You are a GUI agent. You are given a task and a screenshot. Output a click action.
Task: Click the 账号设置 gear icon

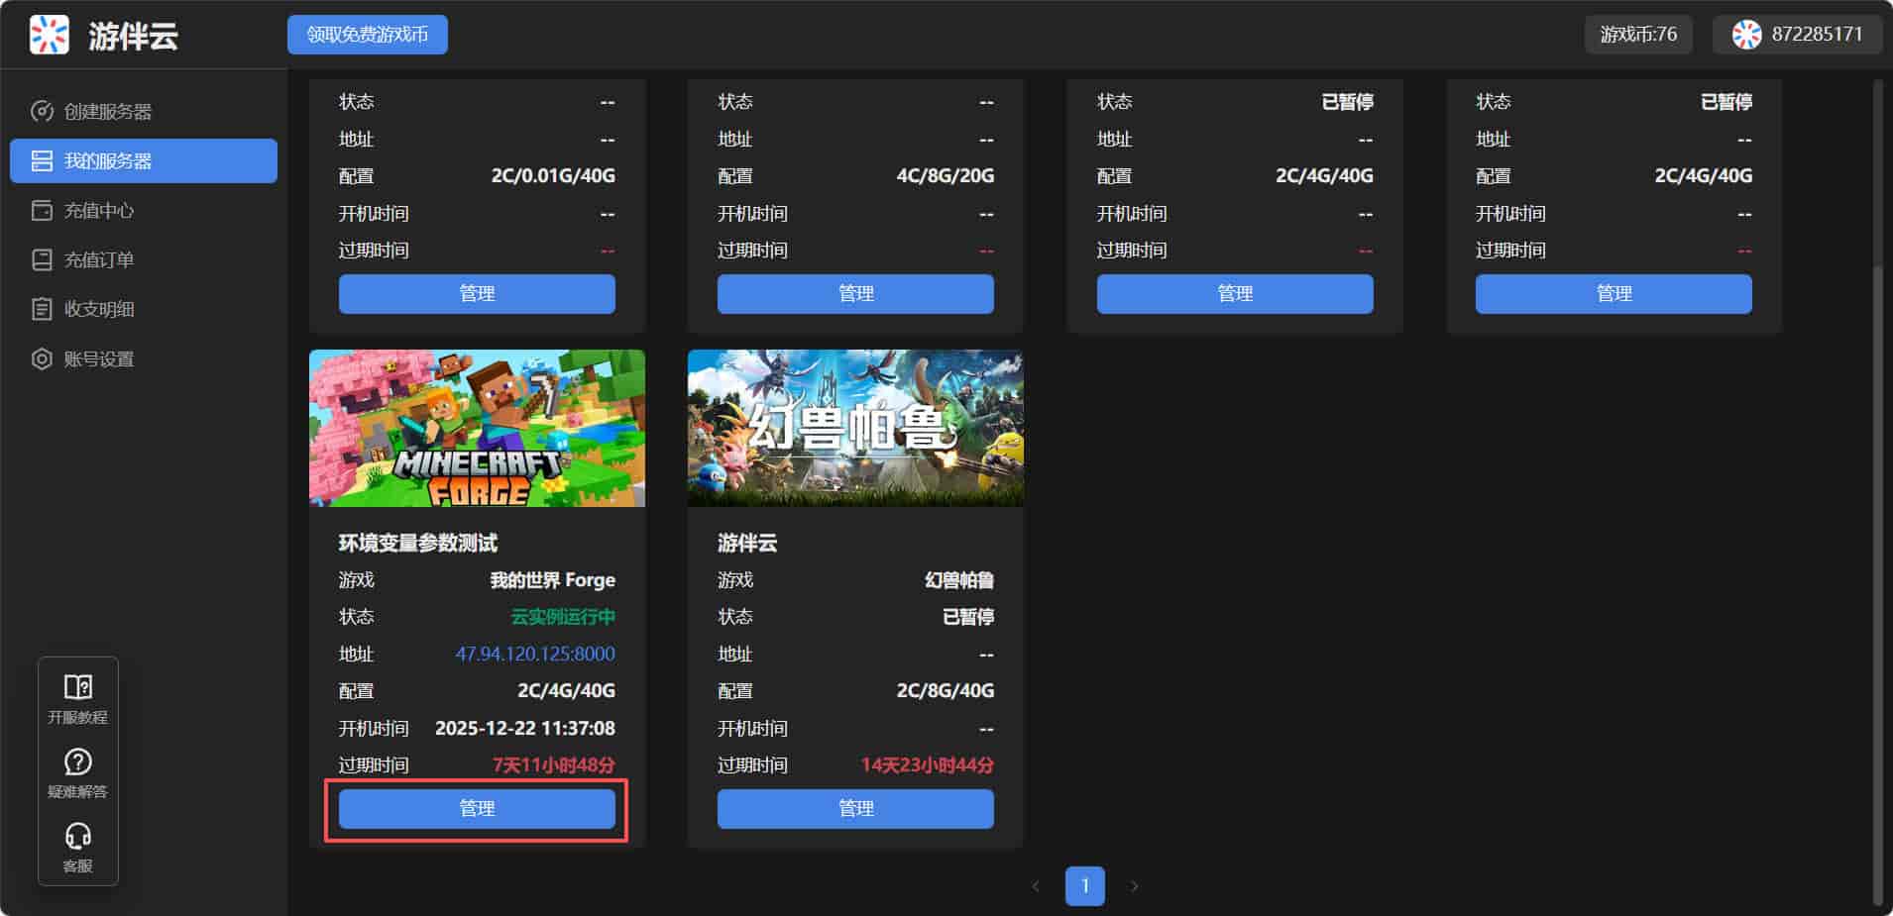coord(42,358)
